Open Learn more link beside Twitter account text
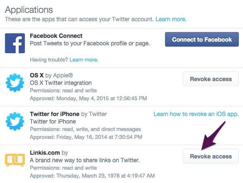Viewport: 243px width, 183px height. [x=170, y=19]
